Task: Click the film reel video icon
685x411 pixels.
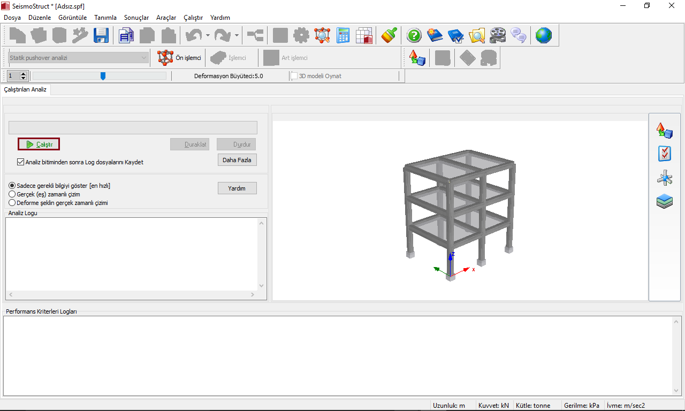Action: tap(497, 36)
